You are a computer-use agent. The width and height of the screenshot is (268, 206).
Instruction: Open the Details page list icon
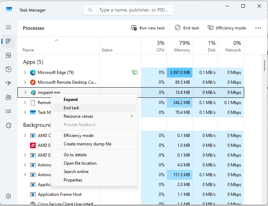point(8,111)
